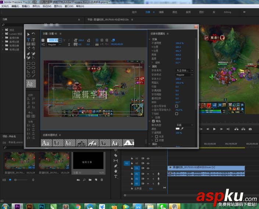Viewport: 259px width, 209px height.
Task: Uncheck the 填充 fill checkbox
Action: pos(153,121)
